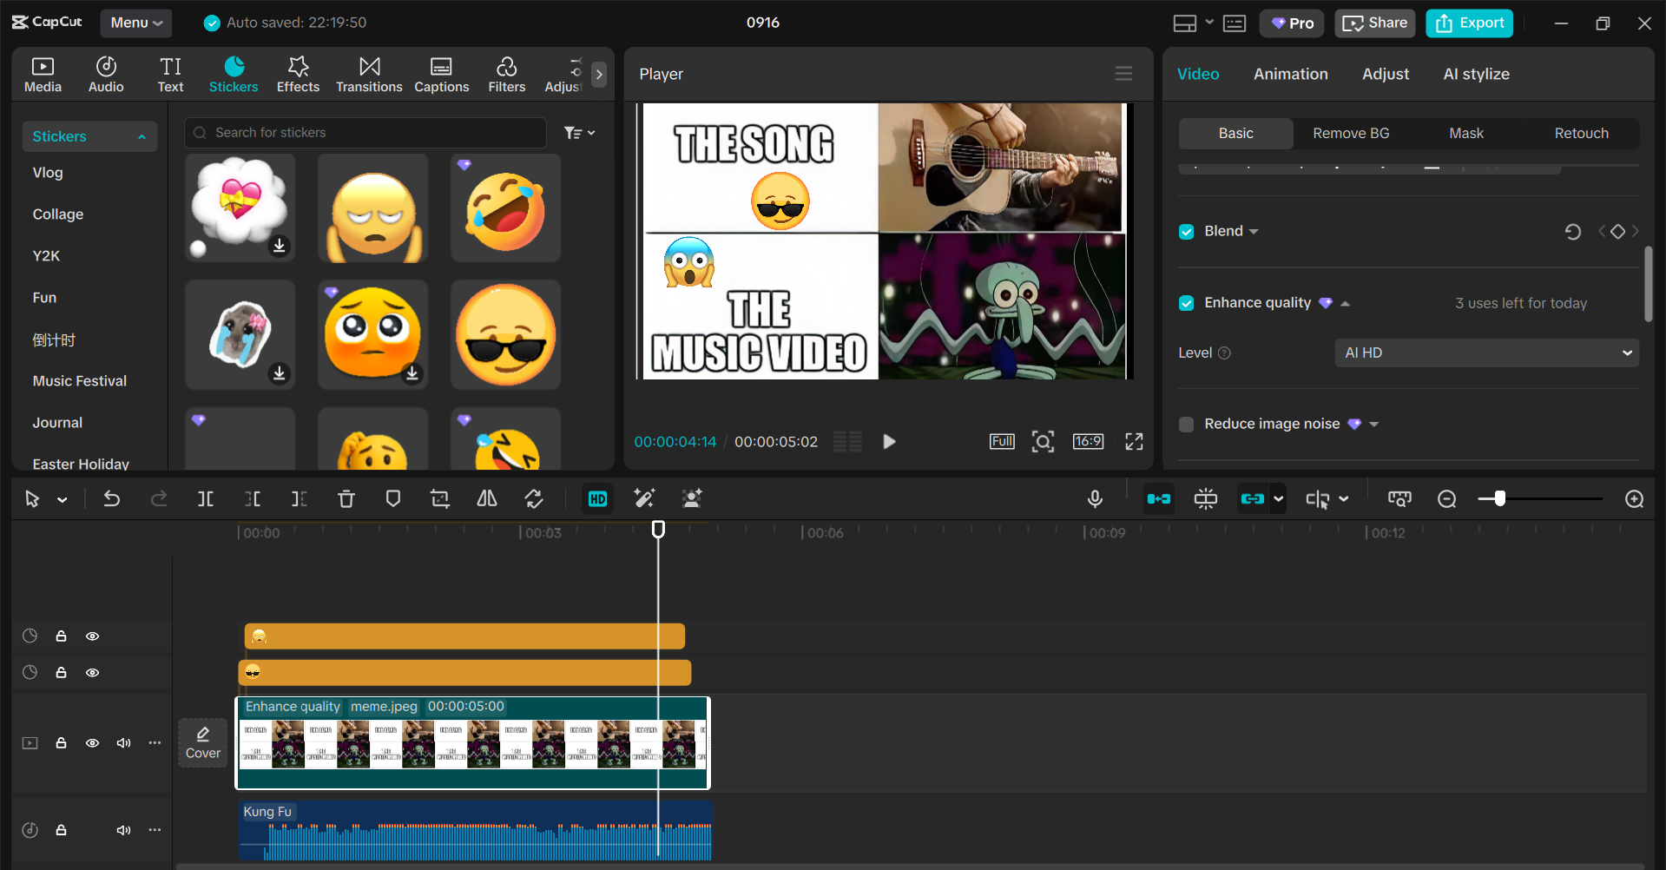This screenshot has width=1666, height=870.
Task: Switch to the Adjust tab
Action: (1385, 74)
